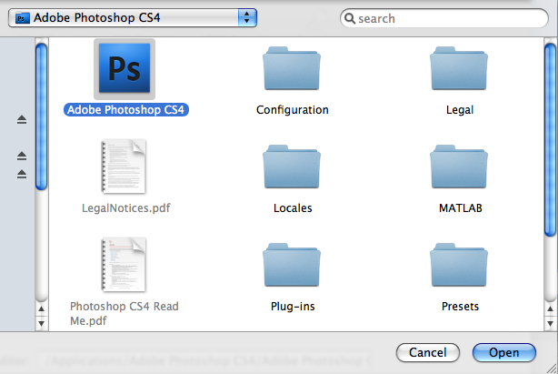This screenshot has height=374, width=558.
Task: Click the magnifying glass search icon
Action: (x=350, y=18)
